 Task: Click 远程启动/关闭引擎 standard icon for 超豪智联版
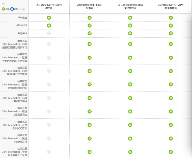coord(171,58)
